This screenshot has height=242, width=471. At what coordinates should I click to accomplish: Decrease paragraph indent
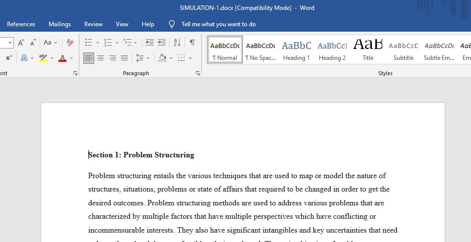149,43
